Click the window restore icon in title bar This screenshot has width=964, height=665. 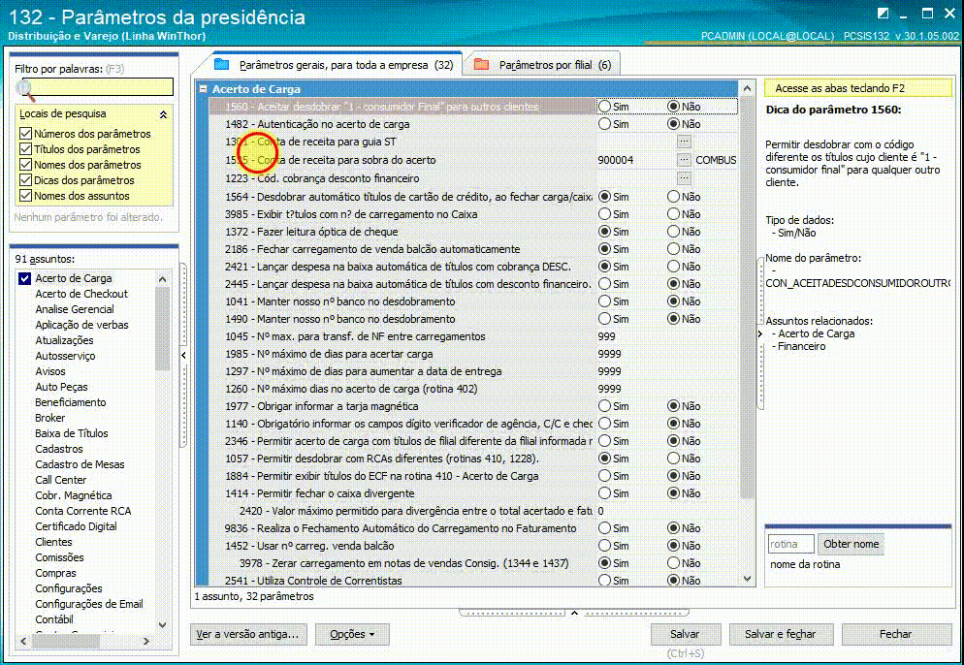tap(928, 13)
